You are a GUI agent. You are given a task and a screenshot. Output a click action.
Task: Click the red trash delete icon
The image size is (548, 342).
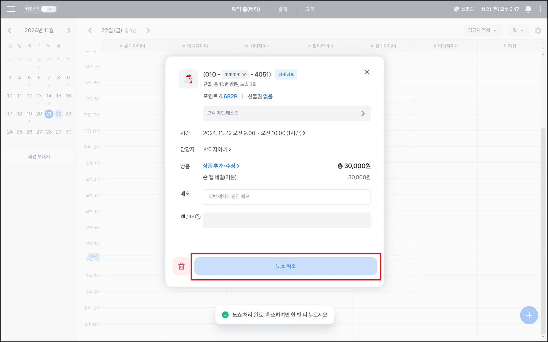tap(181, 266)
